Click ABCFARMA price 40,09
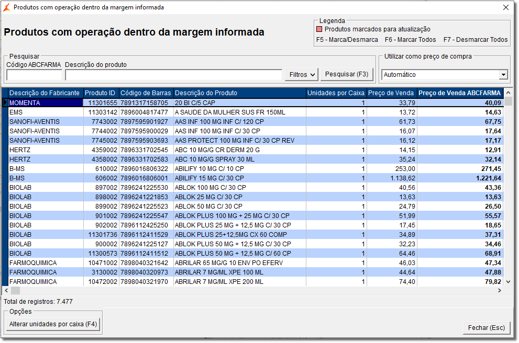Screen dimensions: 519x343 [493, 103]
